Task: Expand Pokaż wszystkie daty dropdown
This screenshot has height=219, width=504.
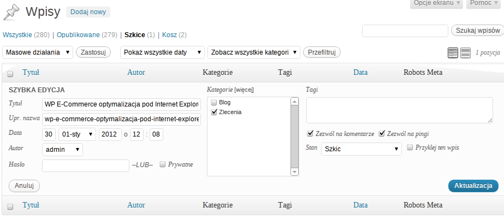Action: 162,52
